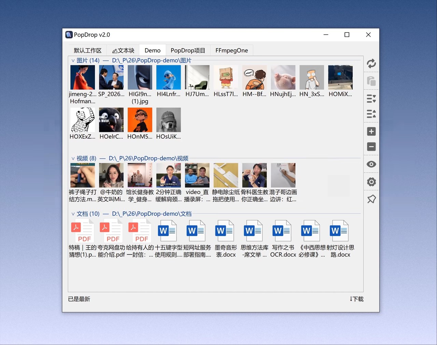The height and width of the screenshot is (345, 437).
Task: Select the SP_2026... image thumbnail
Action: coord(111,78)
